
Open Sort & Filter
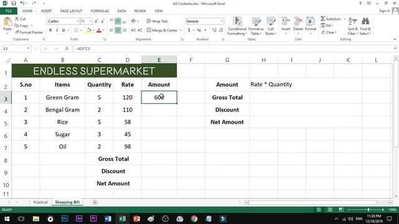click(353, 26)
